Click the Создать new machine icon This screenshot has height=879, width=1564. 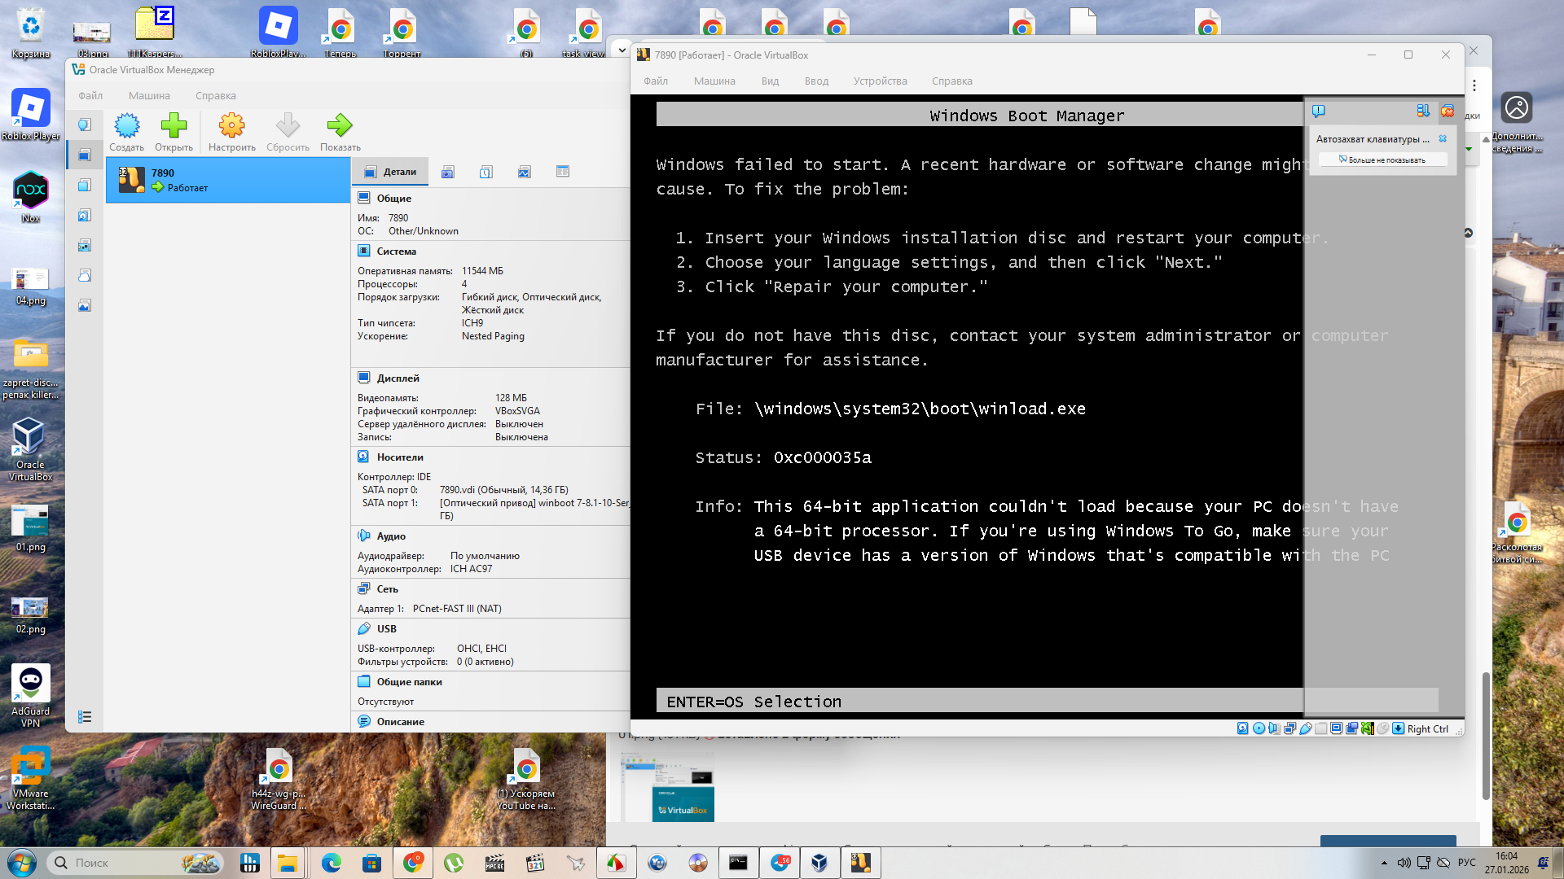(126, 126)
